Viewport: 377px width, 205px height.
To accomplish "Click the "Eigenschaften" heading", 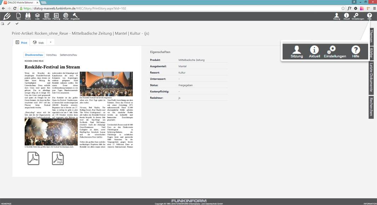I will [x=160, y=52].
